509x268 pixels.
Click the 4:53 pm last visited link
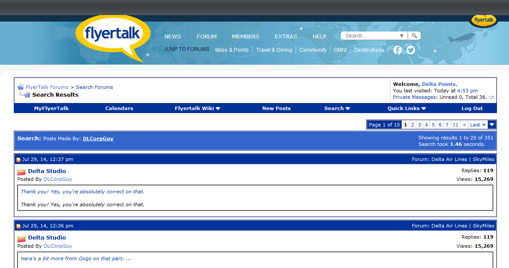tap(468, 91)
